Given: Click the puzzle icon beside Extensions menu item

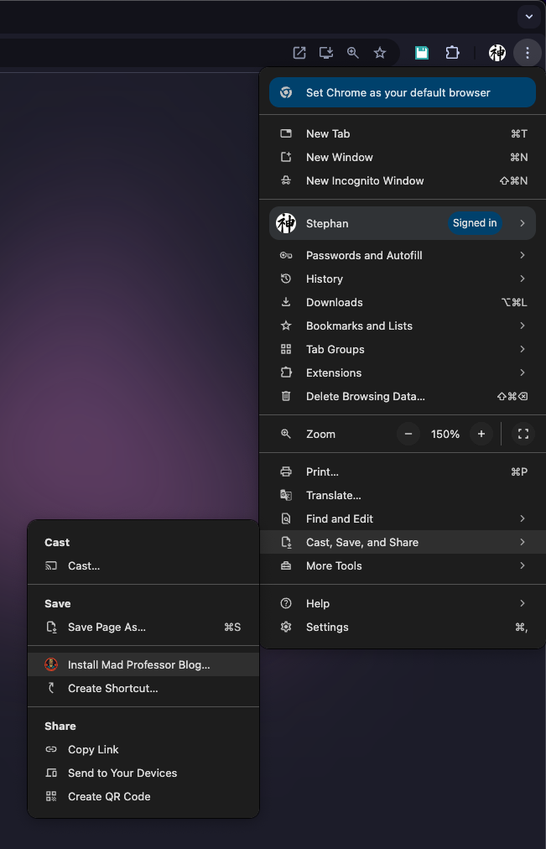Looking at the screenshot, I should [286, 372].
